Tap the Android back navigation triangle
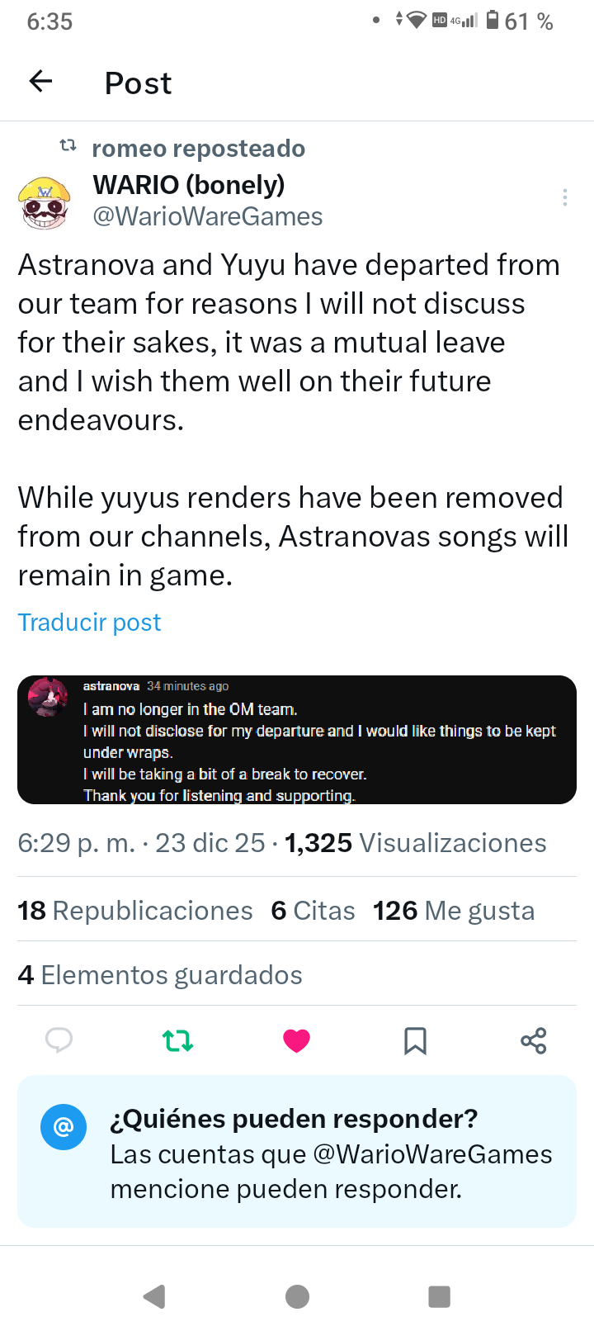The height and width of the screenshot is (1331, 594). coord(154,1296)
